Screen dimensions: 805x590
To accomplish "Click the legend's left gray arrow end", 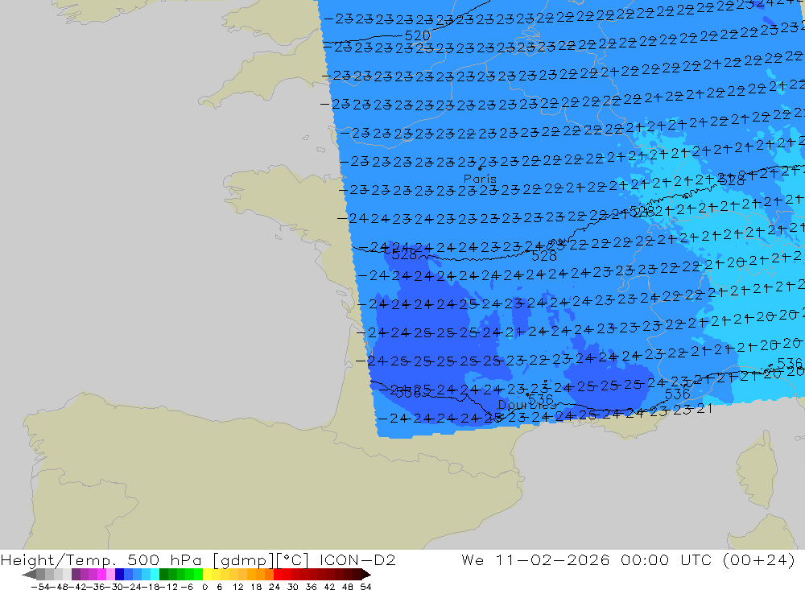I will 29,575.
